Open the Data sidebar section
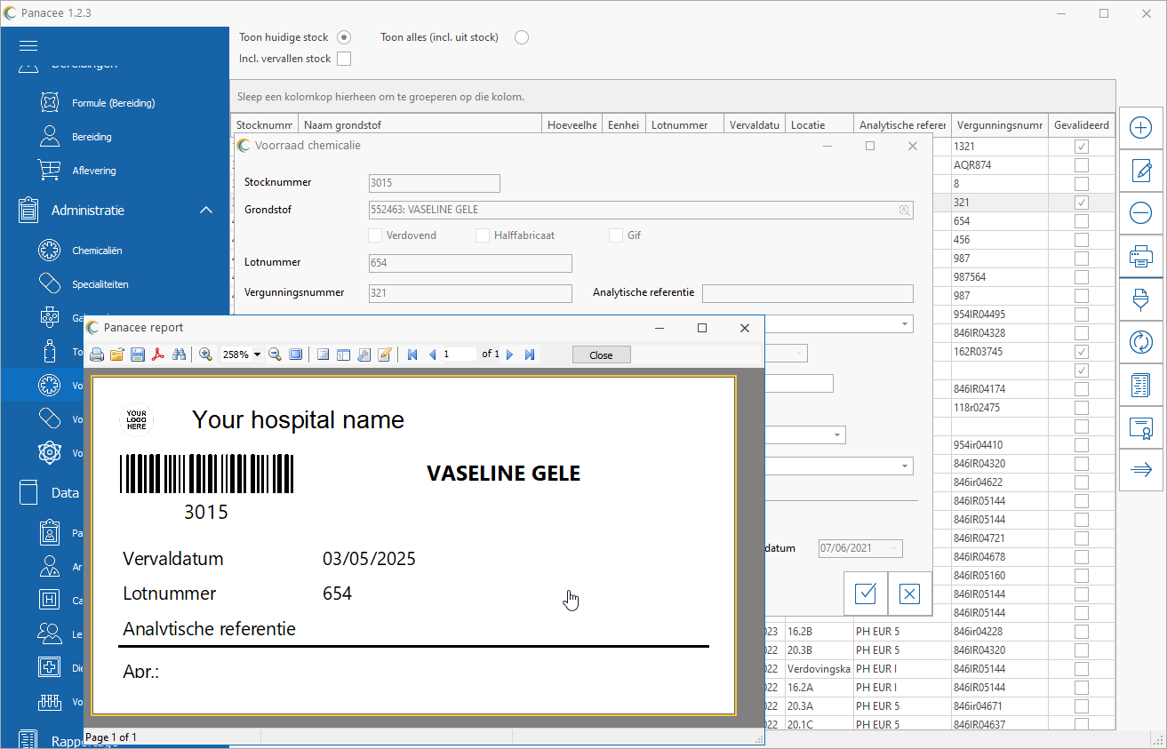 (x=65, y=493)
